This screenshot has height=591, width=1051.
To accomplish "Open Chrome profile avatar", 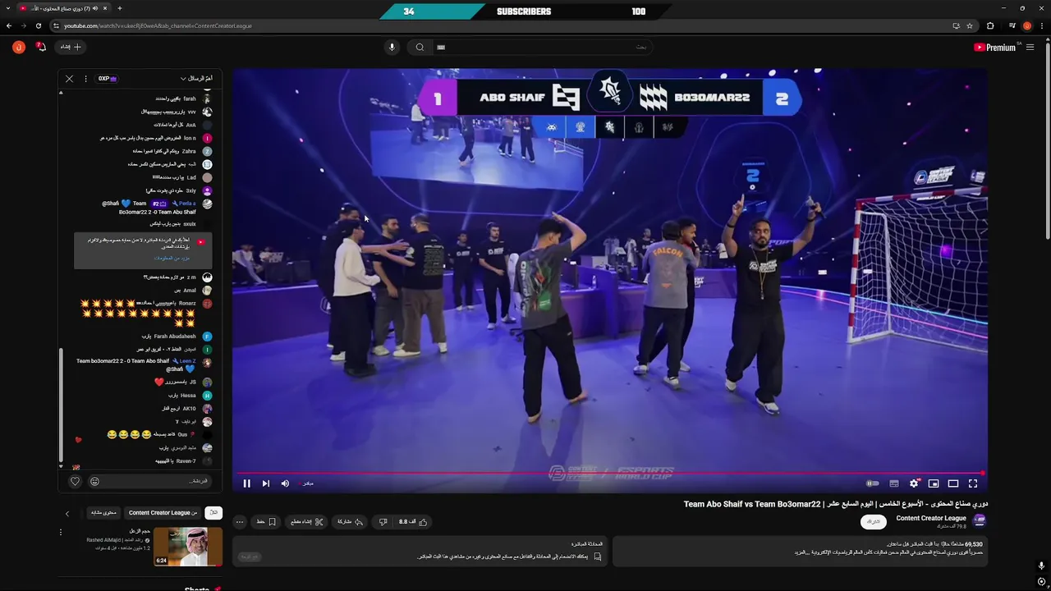I will point(1027,25).
